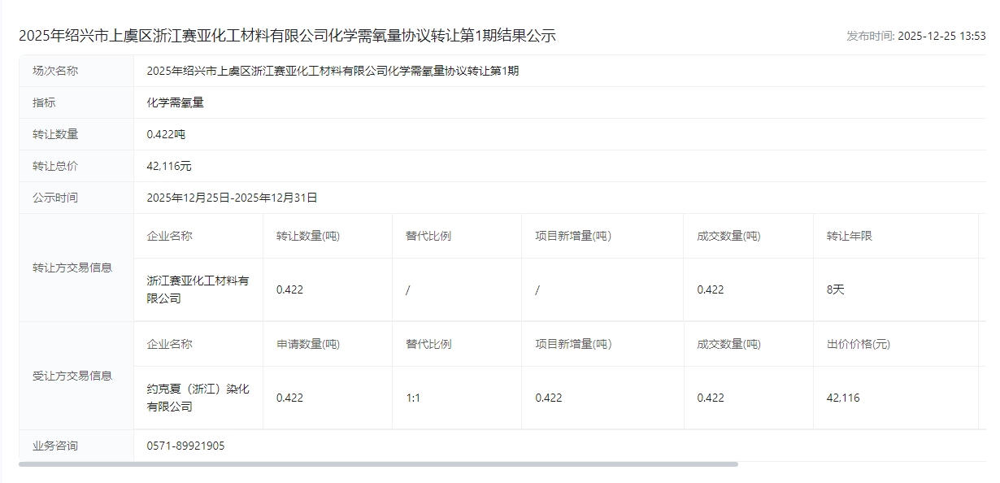
Task: Click the 公示时间 date range value
Action: [x=232, y=198]
